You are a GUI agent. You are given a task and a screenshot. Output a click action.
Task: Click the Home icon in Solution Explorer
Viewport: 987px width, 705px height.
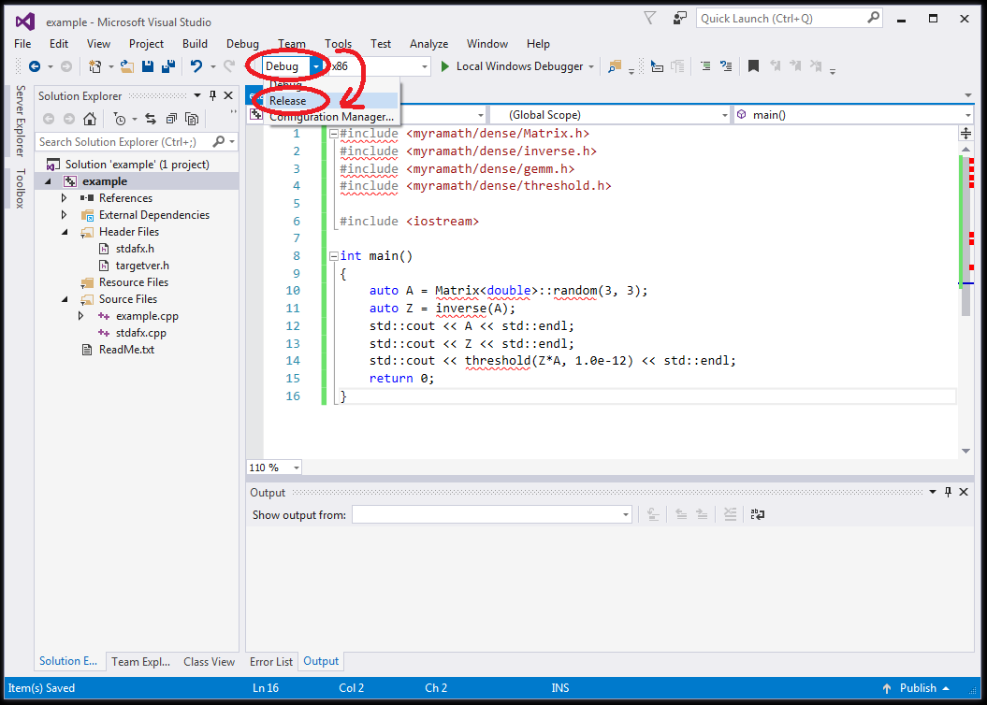90,118
